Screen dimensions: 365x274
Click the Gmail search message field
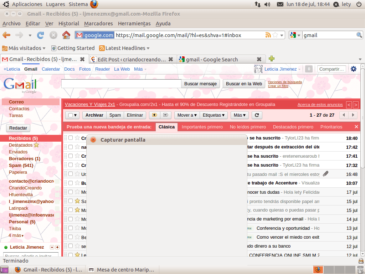[x=121, y=83]
